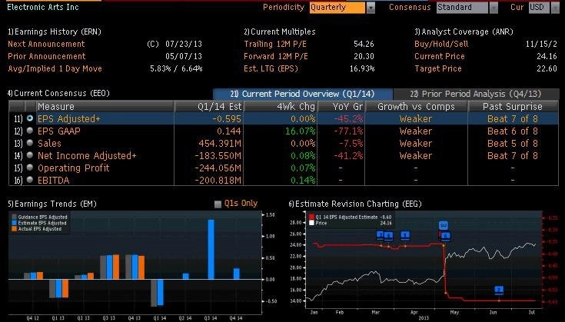Click the tall blue Q3 14 estimate bar
Image resolution: width=565 pixels, height=322 pixels.
[211, 249]
